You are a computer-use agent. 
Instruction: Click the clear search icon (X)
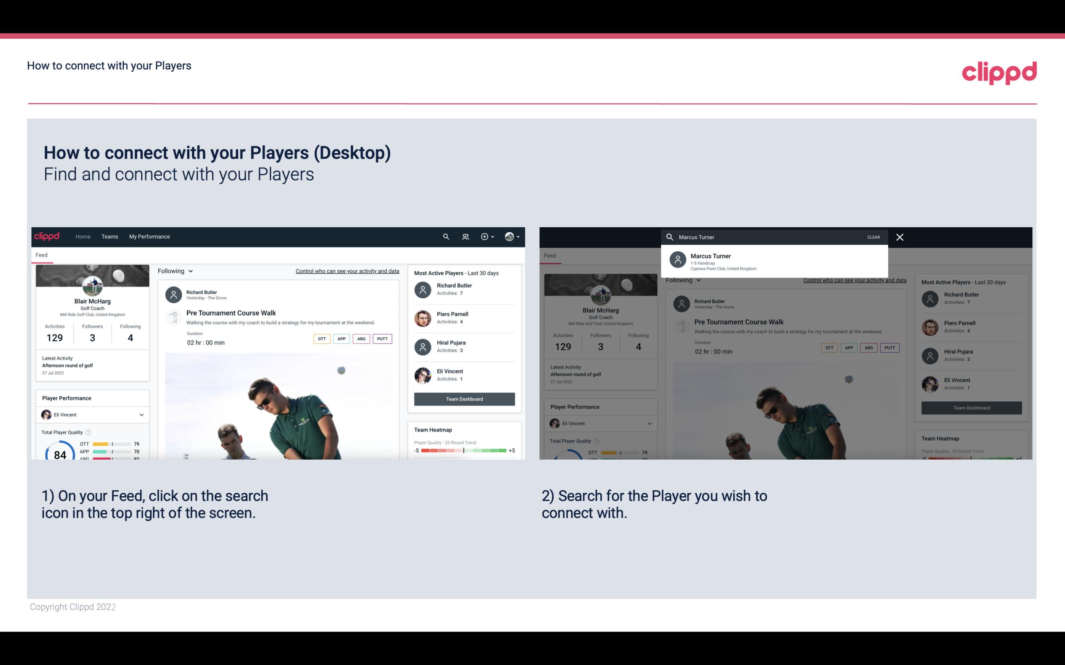(x=899, y=237)
